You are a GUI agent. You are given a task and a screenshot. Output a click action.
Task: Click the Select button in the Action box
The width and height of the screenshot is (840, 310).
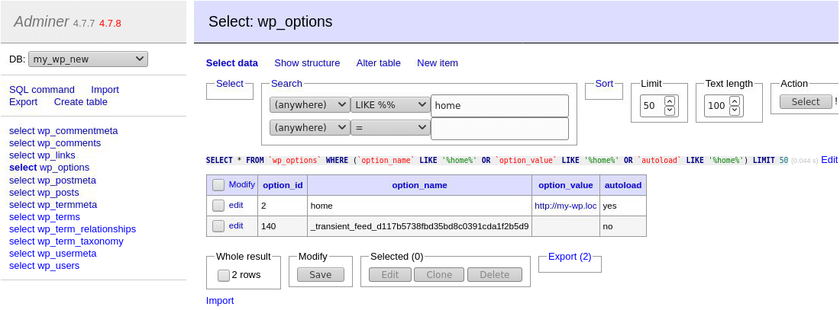point(805,101)
